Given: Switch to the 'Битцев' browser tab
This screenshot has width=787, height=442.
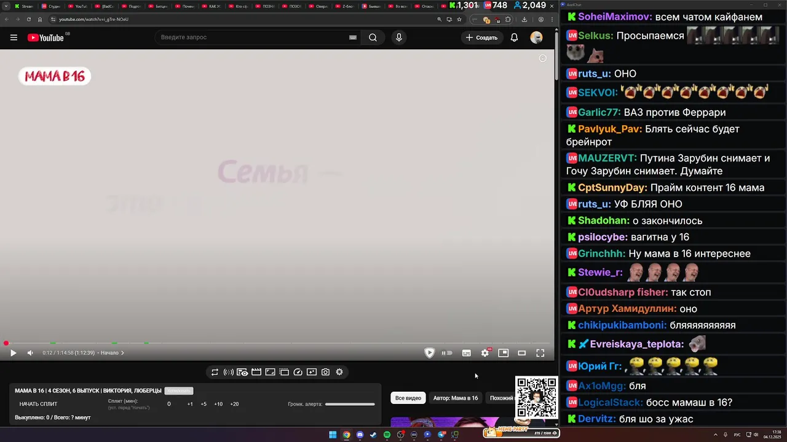Looking at the screenshot, I should point(157,6).
